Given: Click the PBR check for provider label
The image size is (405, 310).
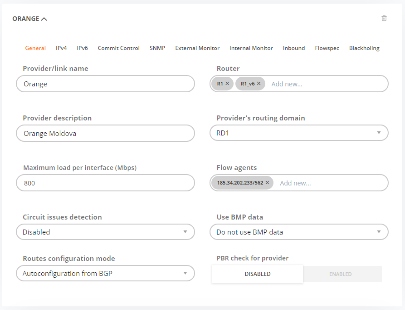Looking at the screenshot, I should pyautogui.click(x=253, y=258).
